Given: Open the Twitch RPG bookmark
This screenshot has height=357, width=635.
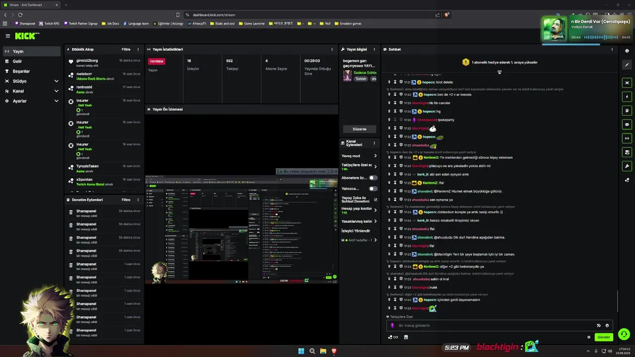Looking at the screenshot, I should click(49, 23).
